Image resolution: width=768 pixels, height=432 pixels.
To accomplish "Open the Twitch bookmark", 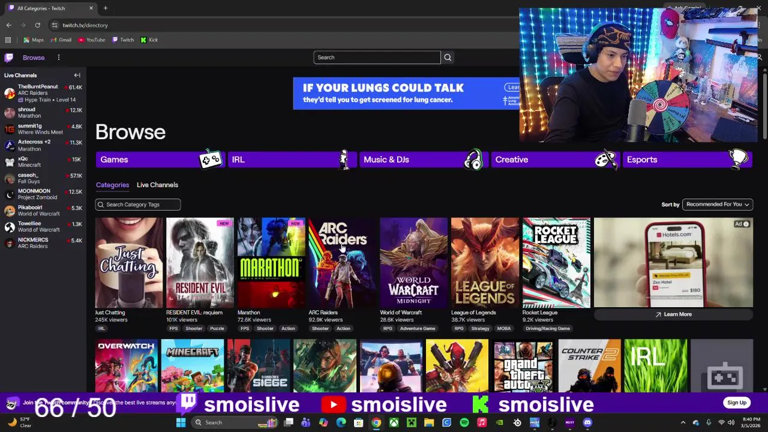I will tap(123, 40).
